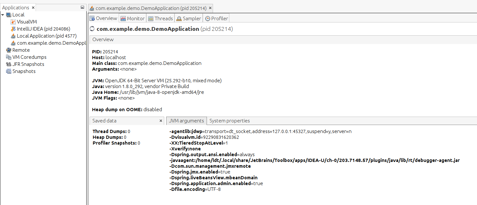Click the PID: 205214 line
The width and height of the screenshot is (477, 205).
pos(105,52)
